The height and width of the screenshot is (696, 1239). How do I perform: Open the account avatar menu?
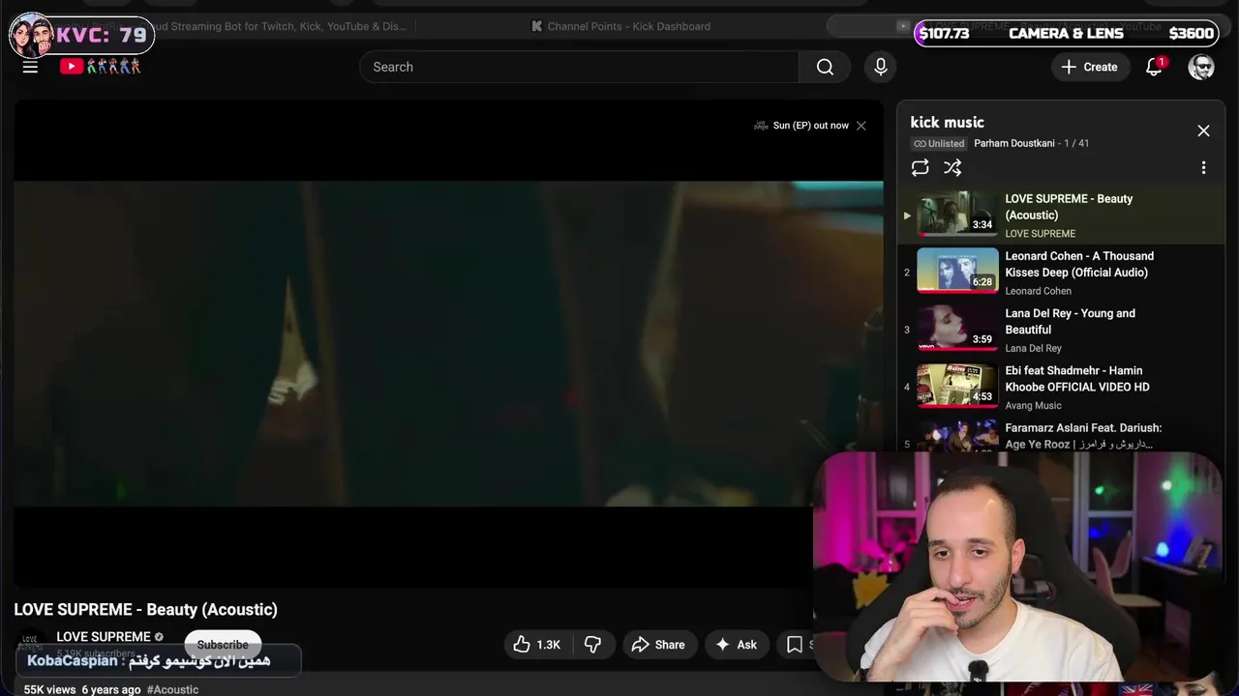coord(1201,67)
